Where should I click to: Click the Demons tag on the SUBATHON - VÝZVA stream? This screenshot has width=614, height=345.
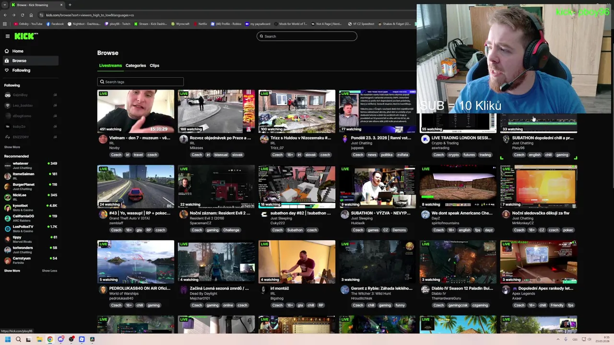(399, 230)
